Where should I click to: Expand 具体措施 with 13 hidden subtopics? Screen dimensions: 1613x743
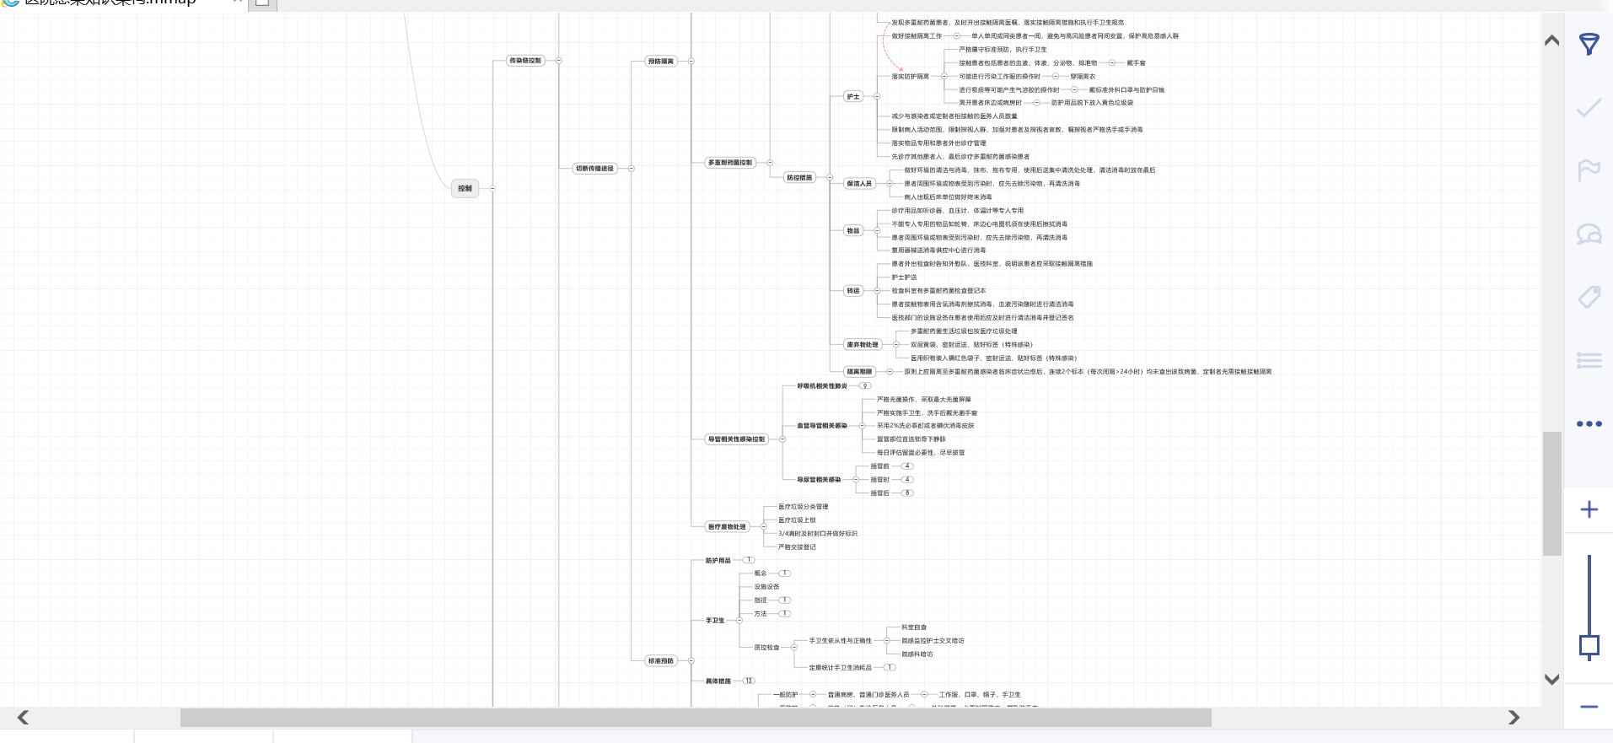[x=749, y=681]
